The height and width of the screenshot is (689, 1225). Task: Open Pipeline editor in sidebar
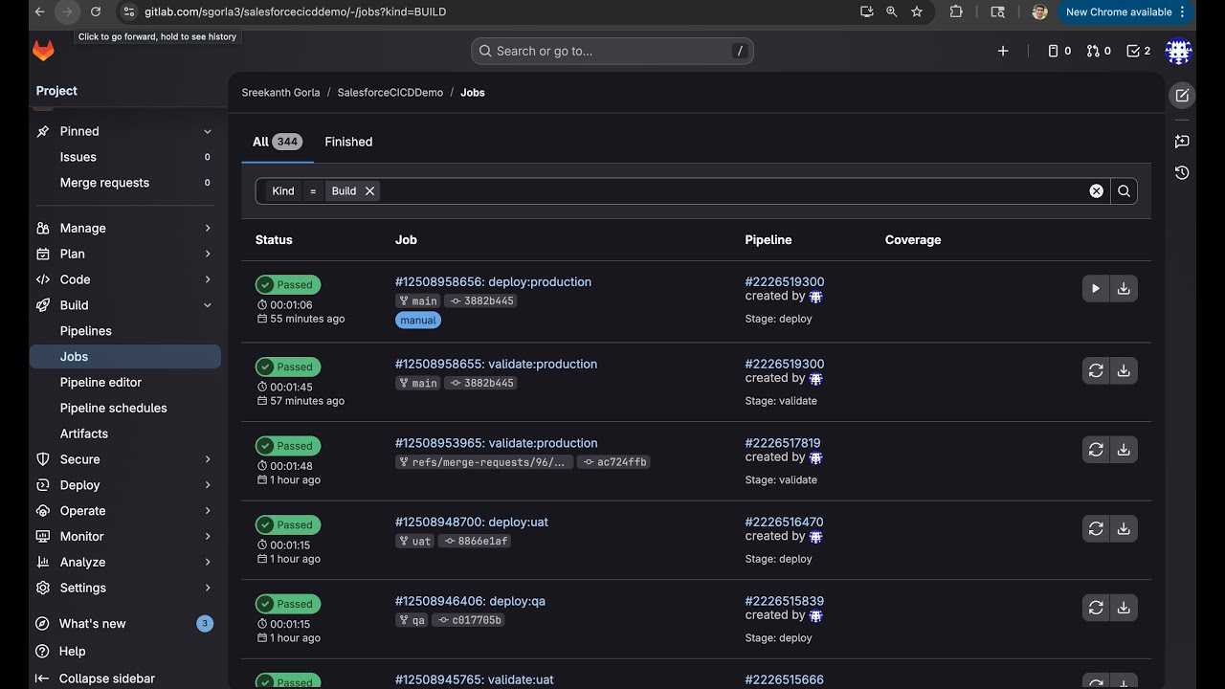tap(125, 382)
